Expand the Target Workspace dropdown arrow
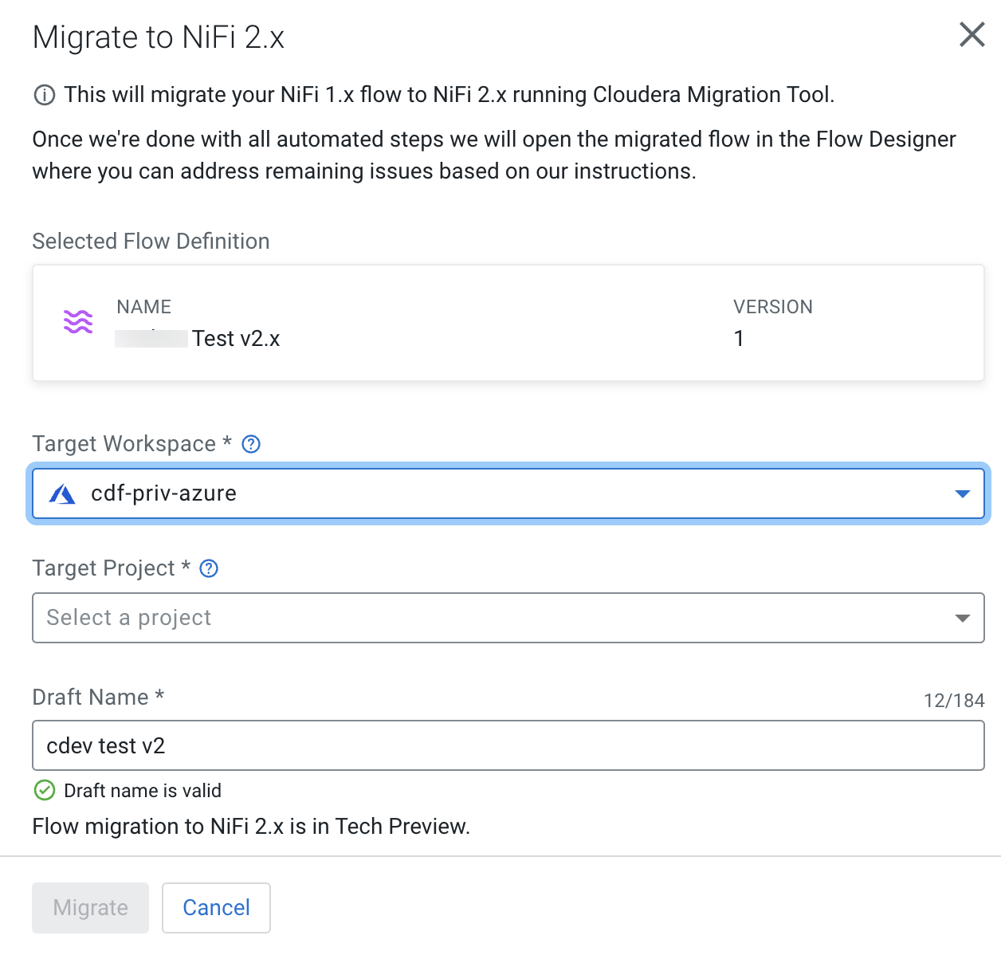This screenshot has height=955, width=1001. (x=962, y=494)
